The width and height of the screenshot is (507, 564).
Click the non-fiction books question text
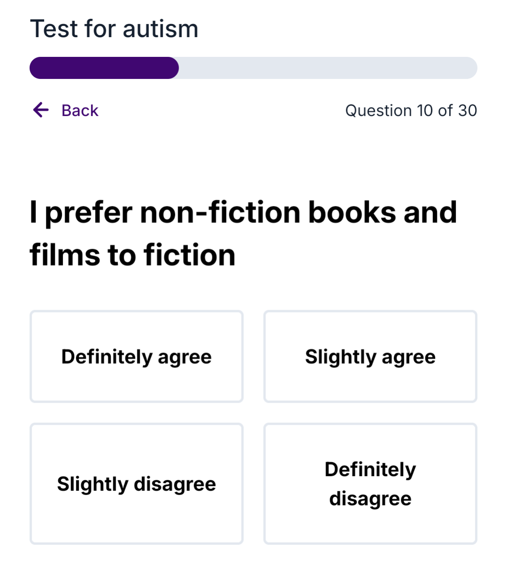[x=243, y=233]
